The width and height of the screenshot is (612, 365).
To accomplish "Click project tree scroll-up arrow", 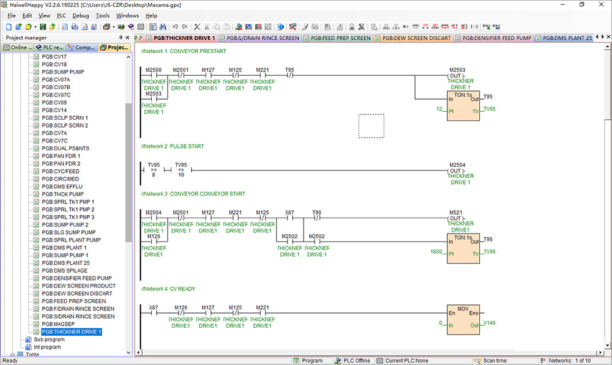I will [x=129, y=57].
